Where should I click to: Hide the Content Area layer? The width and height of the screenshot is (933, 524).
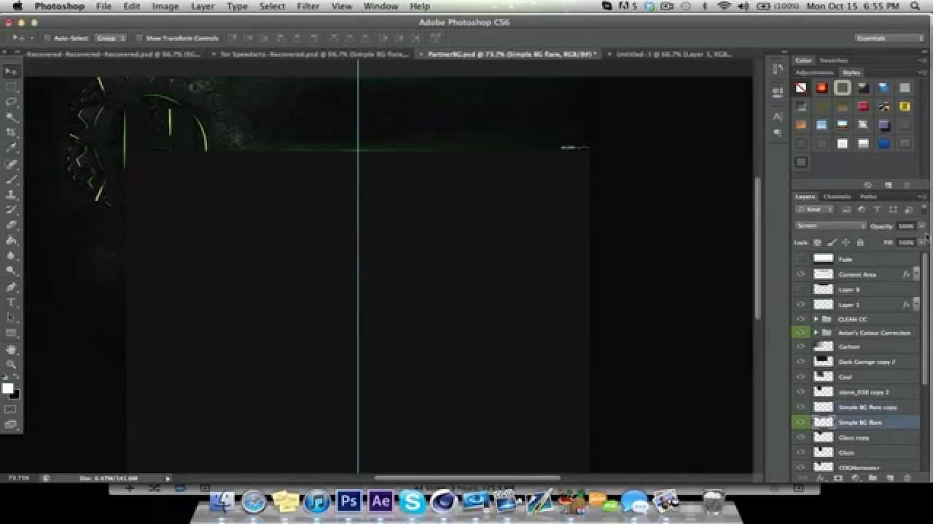801,274
